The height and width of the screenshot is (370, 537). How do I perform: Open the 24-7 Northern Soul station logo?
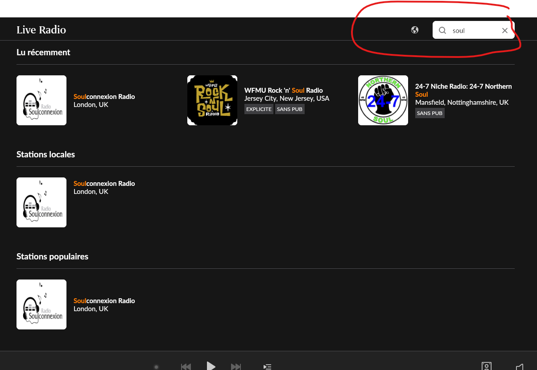[383, 100]
